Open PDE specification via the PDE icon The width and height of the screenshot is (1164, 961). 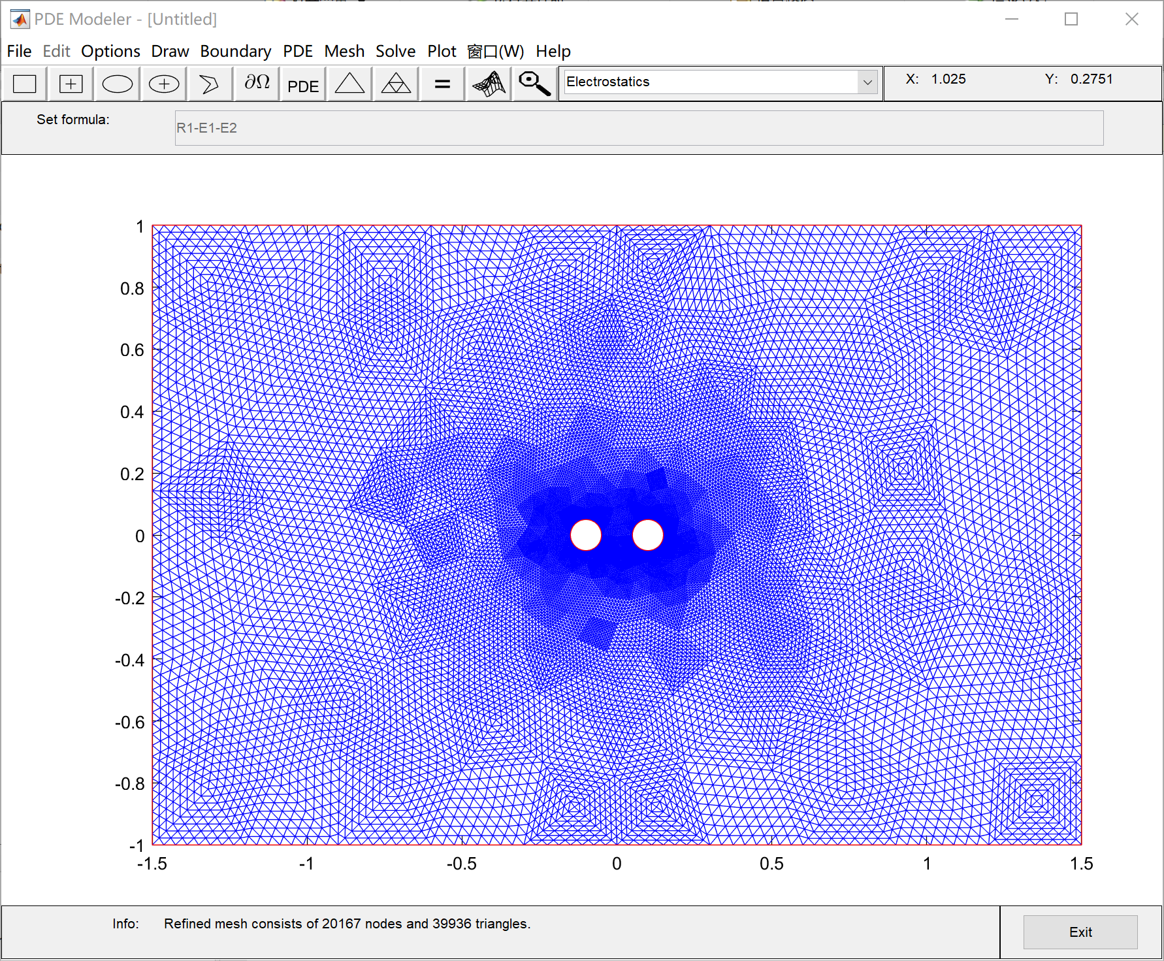[x=302, y=84]
